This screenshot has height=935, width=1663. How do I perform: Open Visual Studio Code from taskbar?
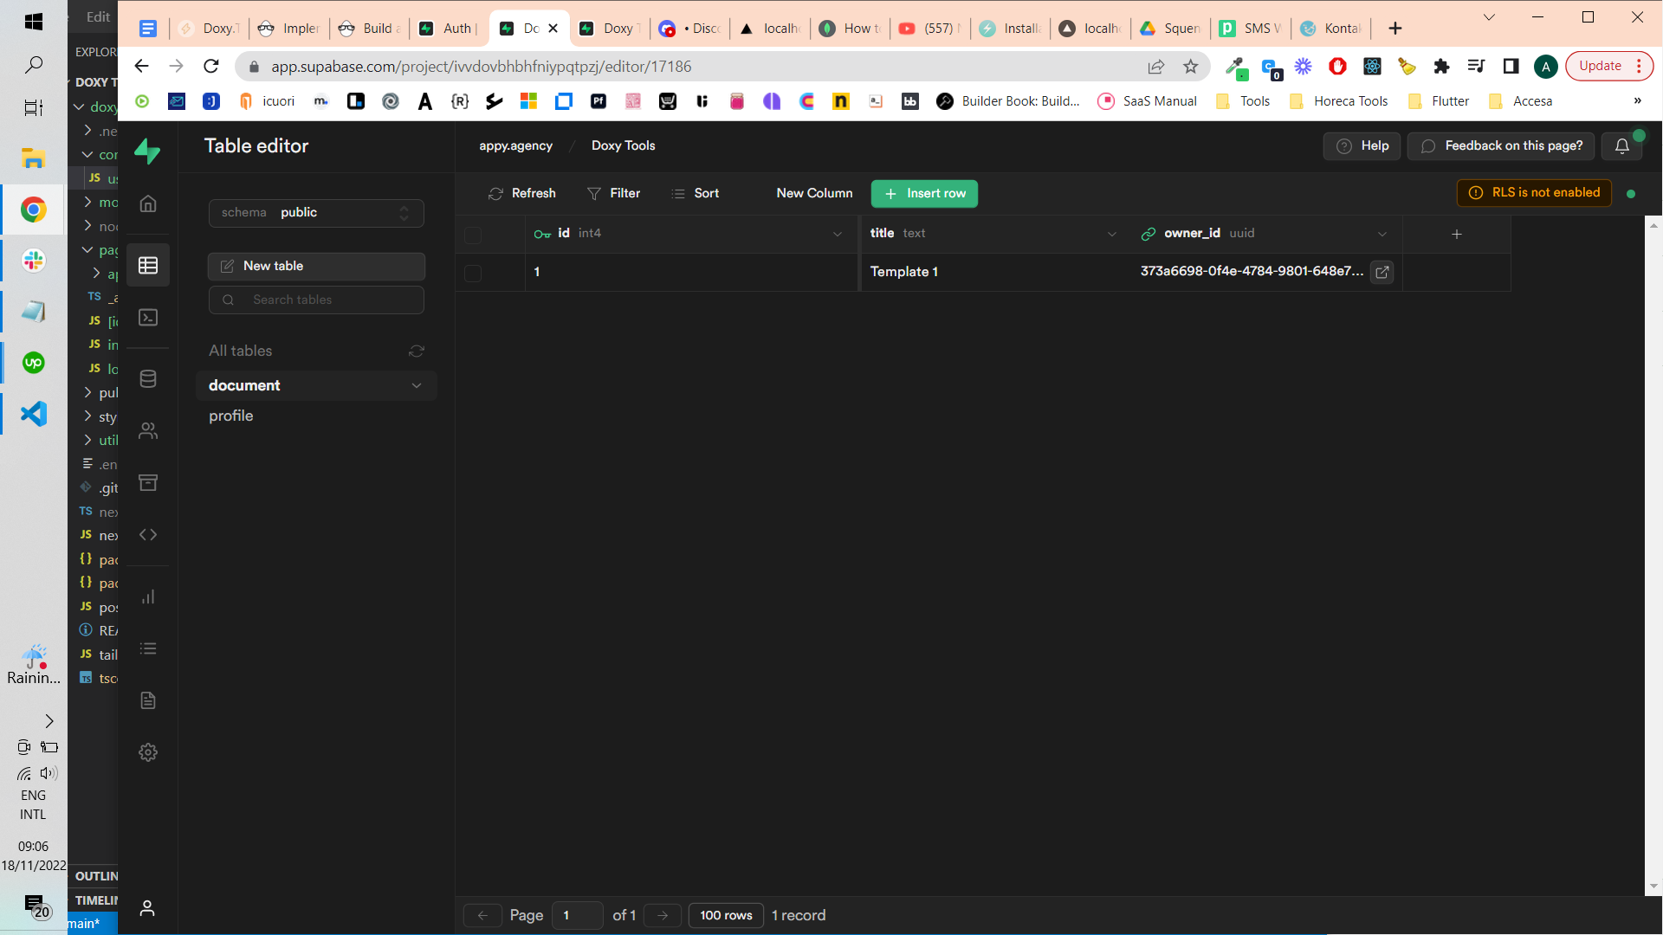point(33,414)
